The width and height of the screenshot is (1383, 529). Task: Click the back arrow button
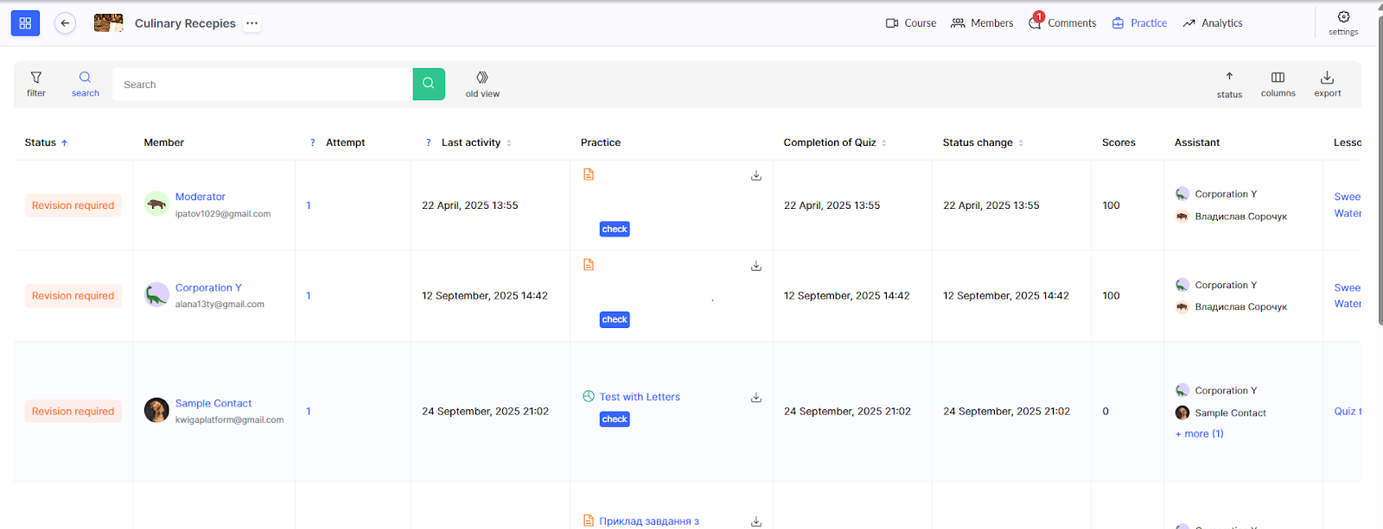[x=65, y=23]
